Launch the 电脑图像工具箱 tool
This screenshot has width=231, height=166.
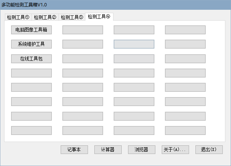click(31, 30)
